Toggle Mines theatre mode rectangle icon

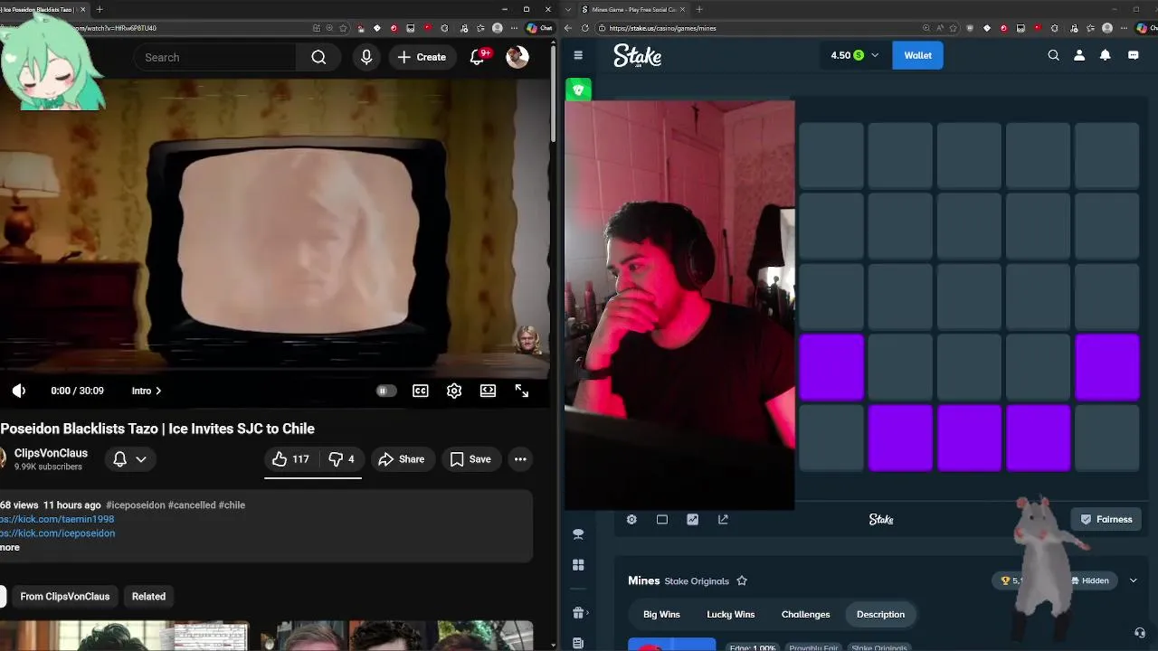(662, 519)
